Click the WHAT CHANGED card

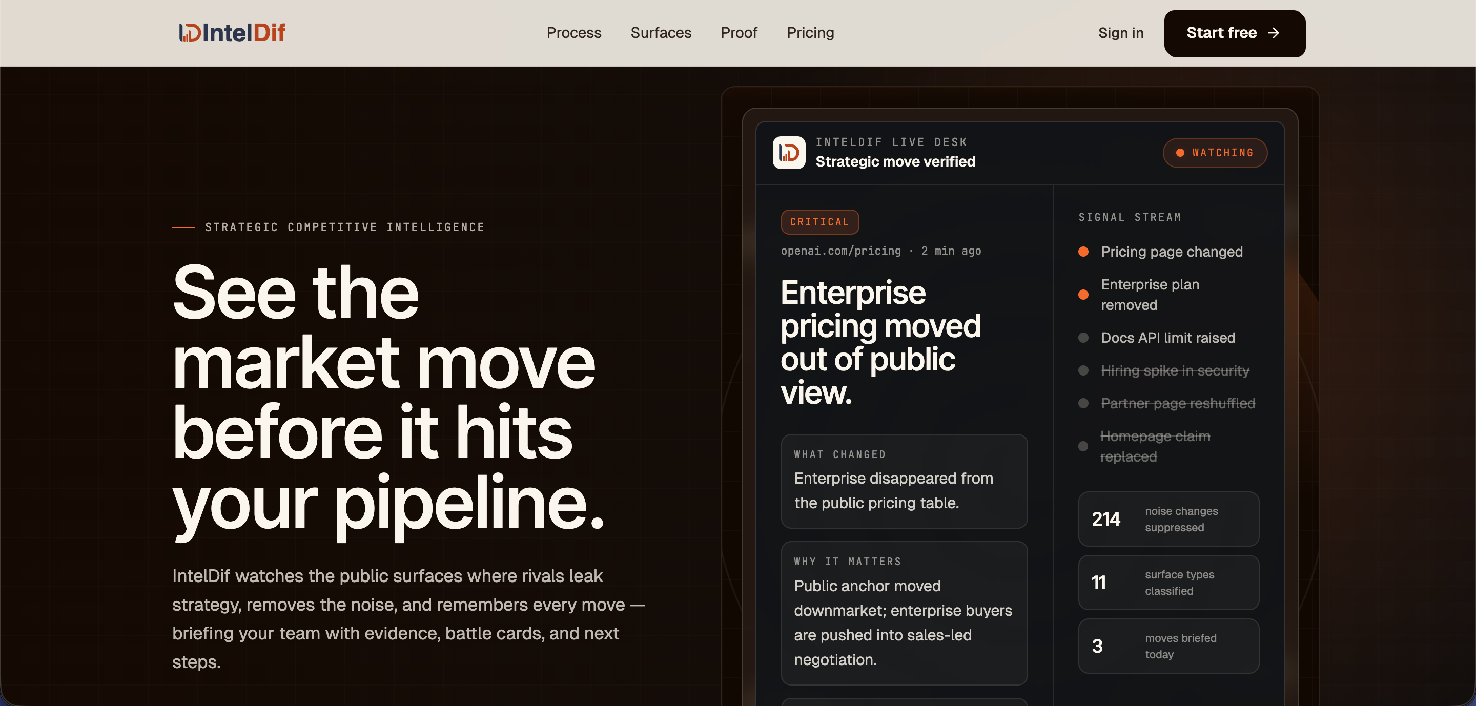(x=904, y=481)
